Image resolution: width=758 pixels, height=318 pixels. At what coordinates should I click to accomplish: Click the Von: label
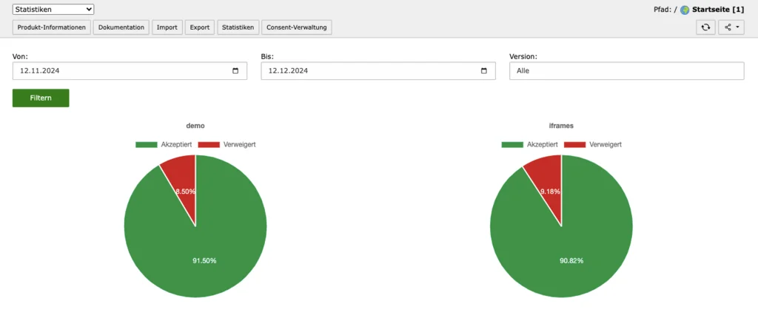20,56
